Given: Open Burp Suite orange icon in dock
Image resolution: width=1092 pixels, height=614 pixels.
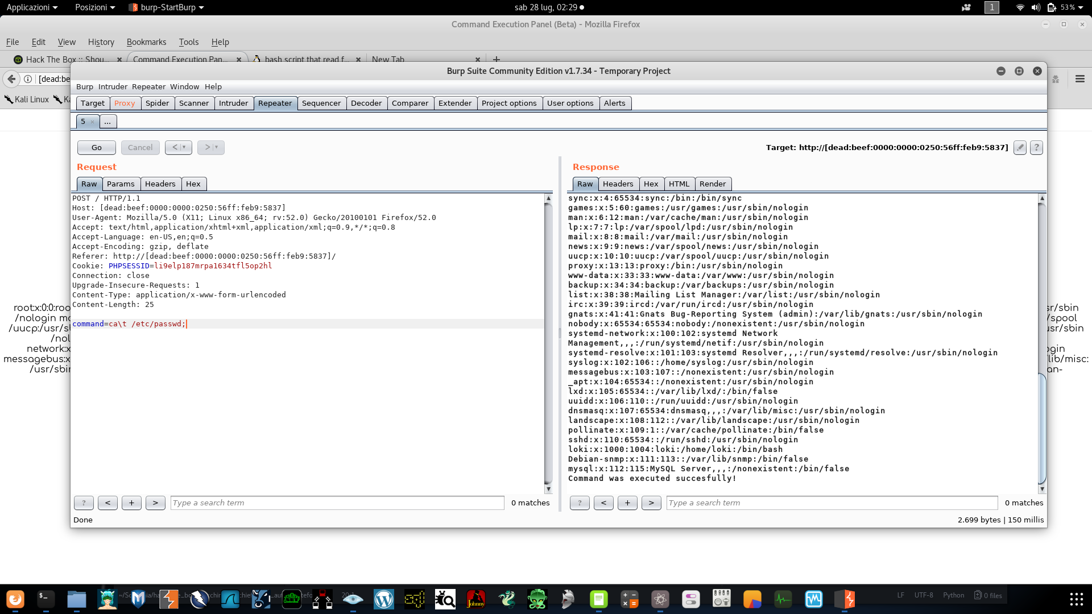Looking at the screenshot, I should click(169, 599).
